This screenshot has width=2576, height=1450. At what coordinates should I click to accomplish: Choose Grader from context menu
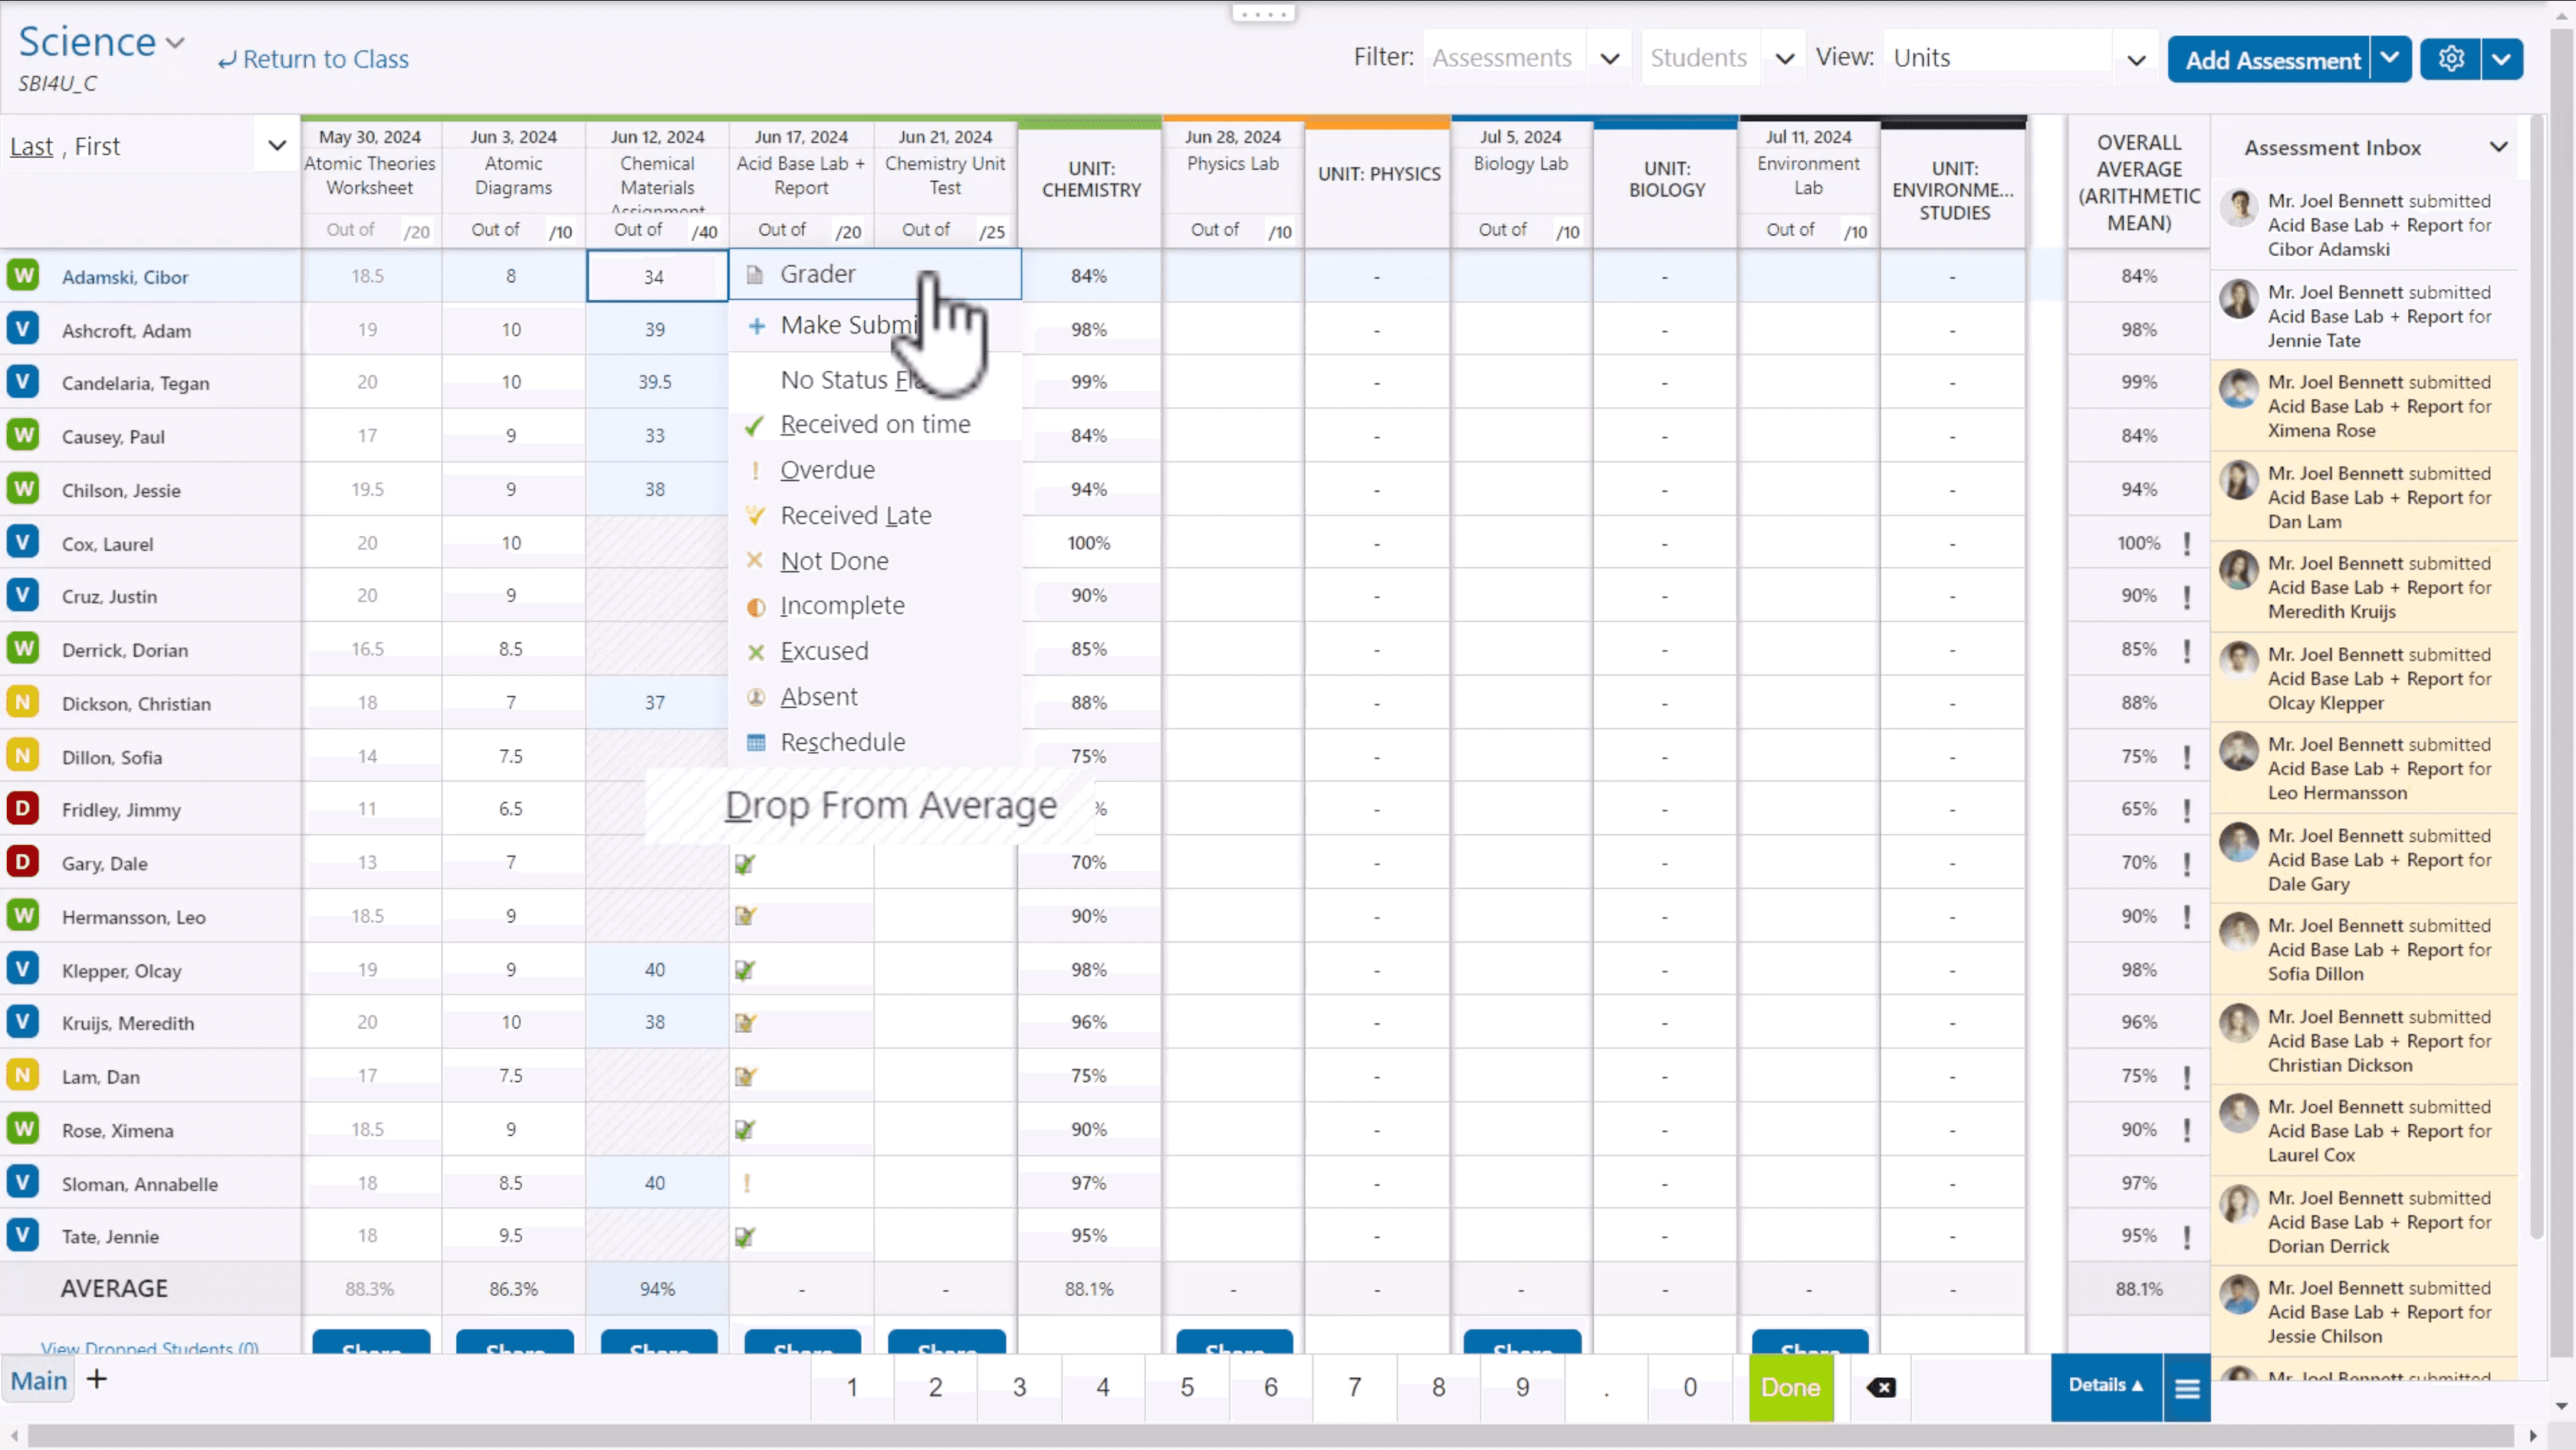coord(875,274)
